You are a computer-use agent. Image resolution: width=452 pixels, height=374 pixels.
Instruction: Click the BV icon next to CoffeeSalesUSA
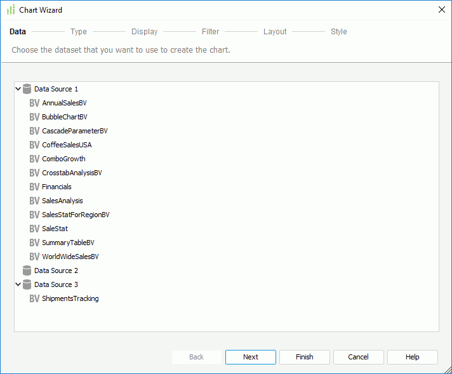click(x=34, y=145)
